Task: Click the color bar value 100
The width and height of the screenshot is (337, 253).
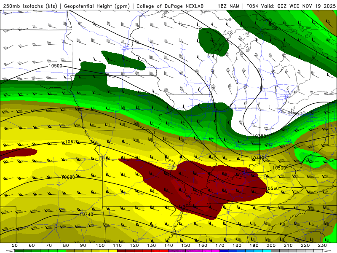Action: [x=100, y=245]
